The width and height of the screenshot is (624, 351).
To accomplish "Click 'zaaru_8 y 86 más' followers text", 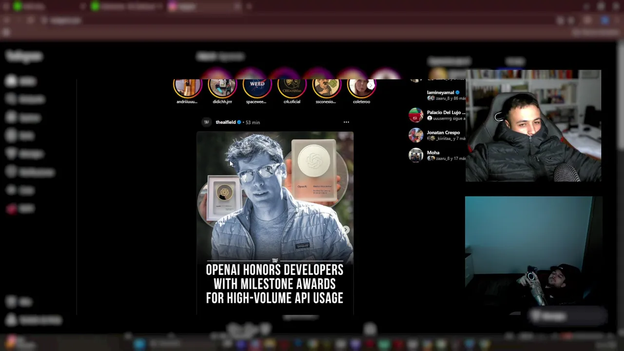I will tap(450, 98).
